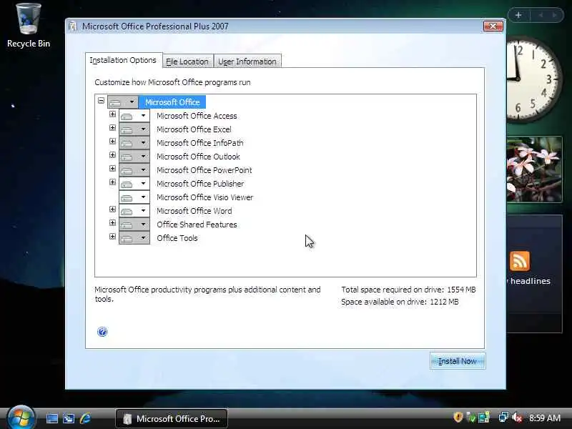Open install option dropdown for Microsoft Office Publisher
This screenshot has height=429, width=572.
point(134,184)
